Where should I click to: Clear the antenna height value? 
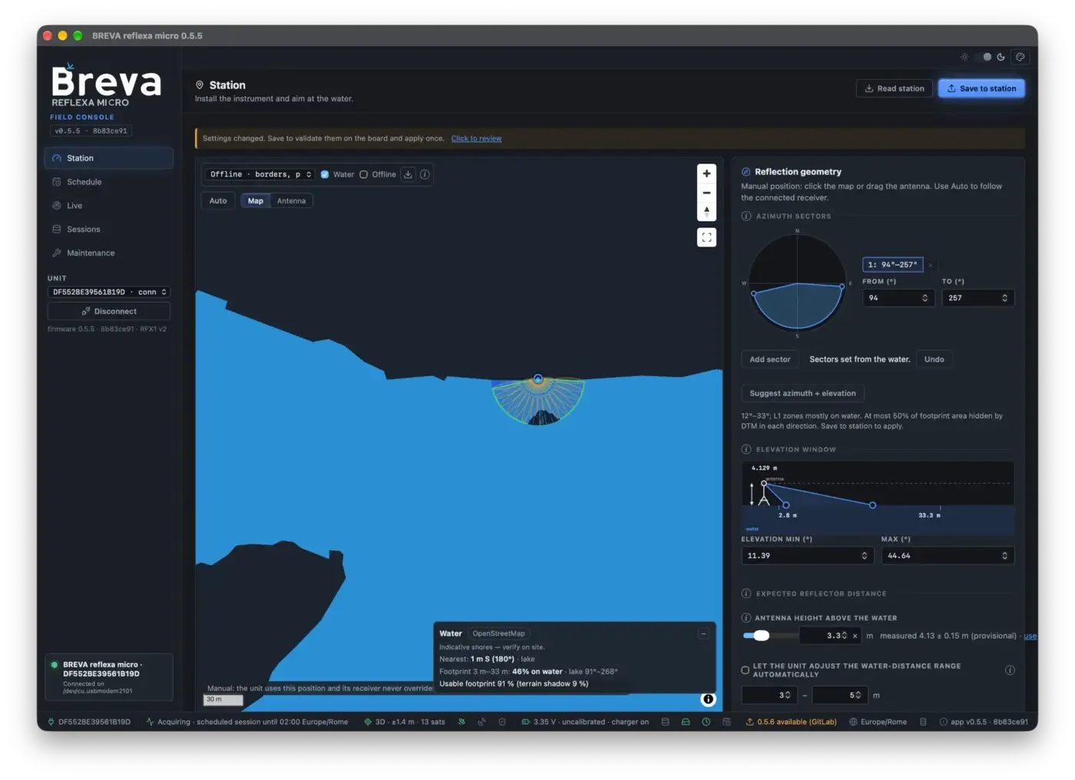pyautogui.click(x=855, y=636)
